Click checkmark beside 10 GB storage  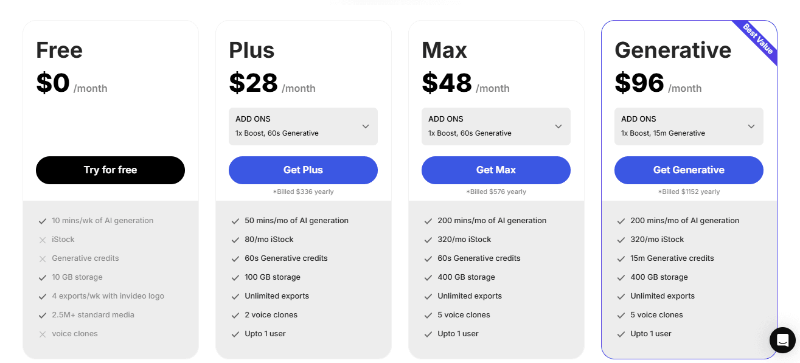tap(43, 277)
